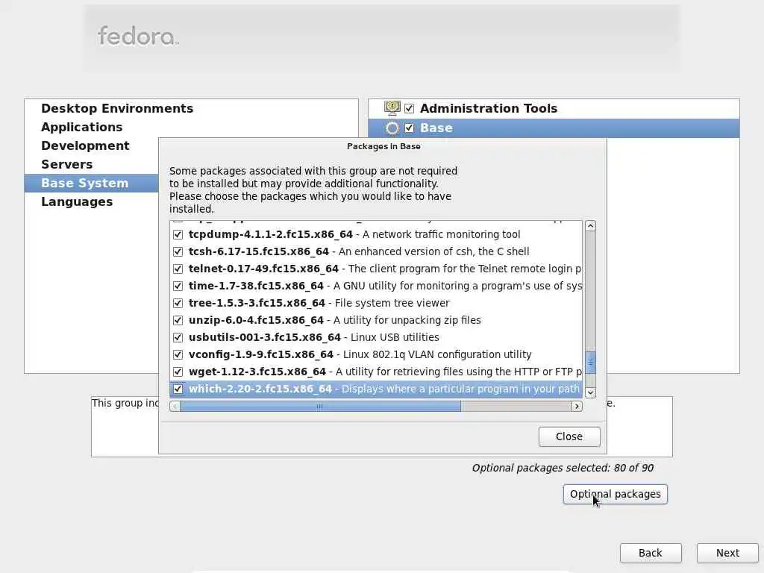Uncheck the usbutils package checkbox
Screen dimensions: 764x573
178,338
